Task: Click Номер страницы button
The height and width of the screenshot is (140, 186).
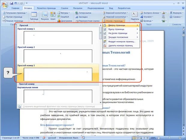Action: pyautogui.click(x=113, y=21)
